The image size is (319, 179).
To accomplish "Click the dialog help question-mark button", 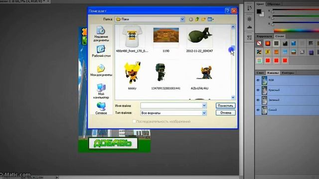I will 228,10.
